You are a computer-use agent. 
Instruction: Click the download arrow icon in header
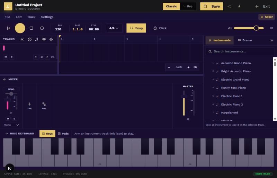point(239,6)
